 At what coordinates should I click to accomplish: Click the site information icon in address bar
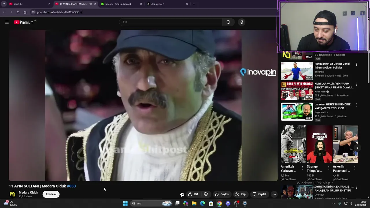33,12
